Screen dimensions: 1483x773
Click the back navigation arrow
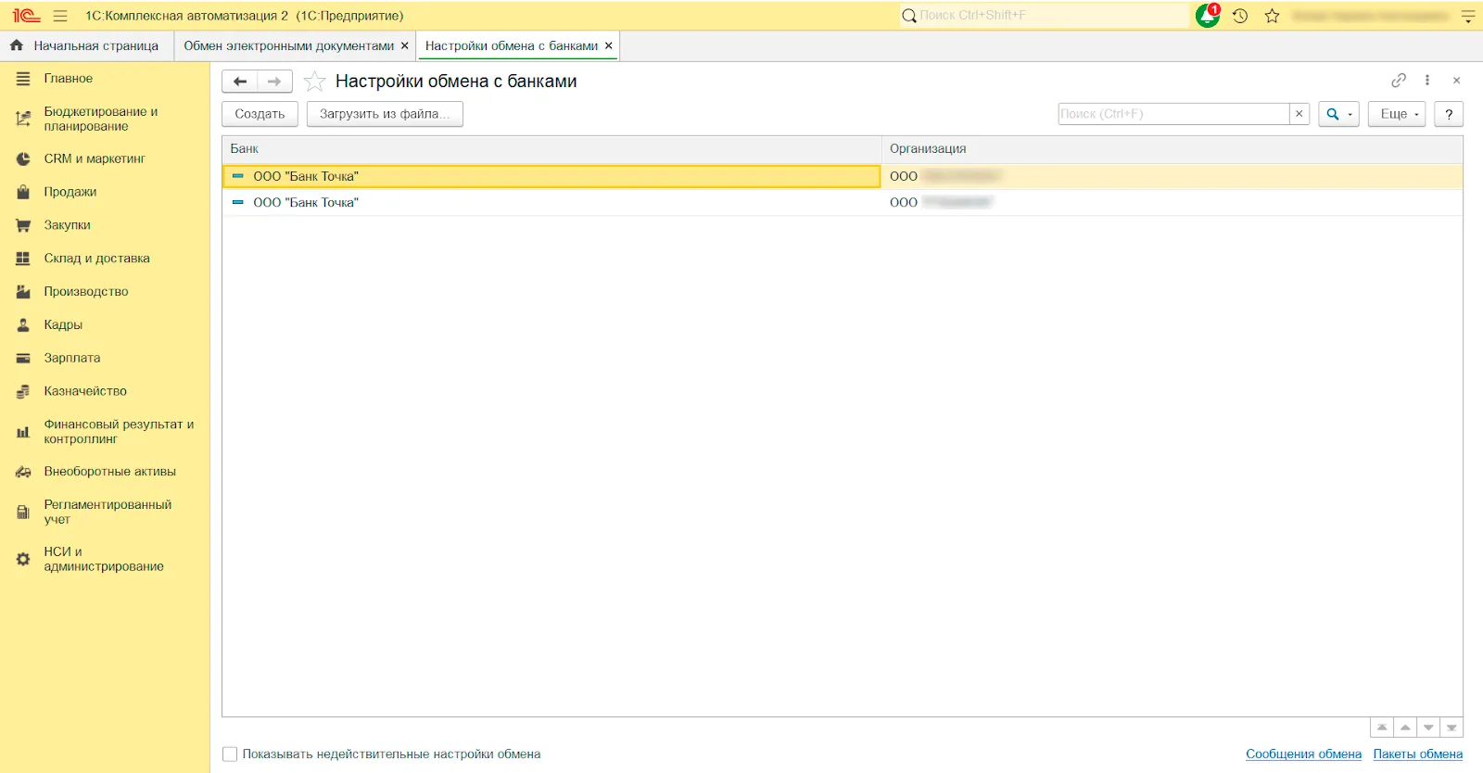[x=240, y=82]
